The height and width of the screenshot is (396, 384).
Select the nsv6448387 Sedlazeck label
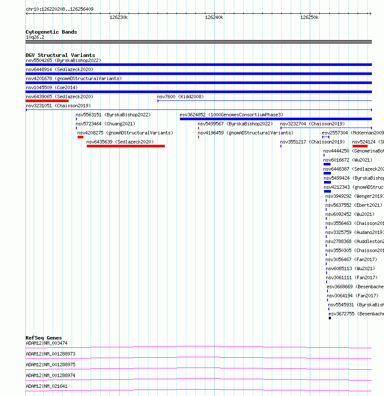pyautogui.click(x=354, y=169)
